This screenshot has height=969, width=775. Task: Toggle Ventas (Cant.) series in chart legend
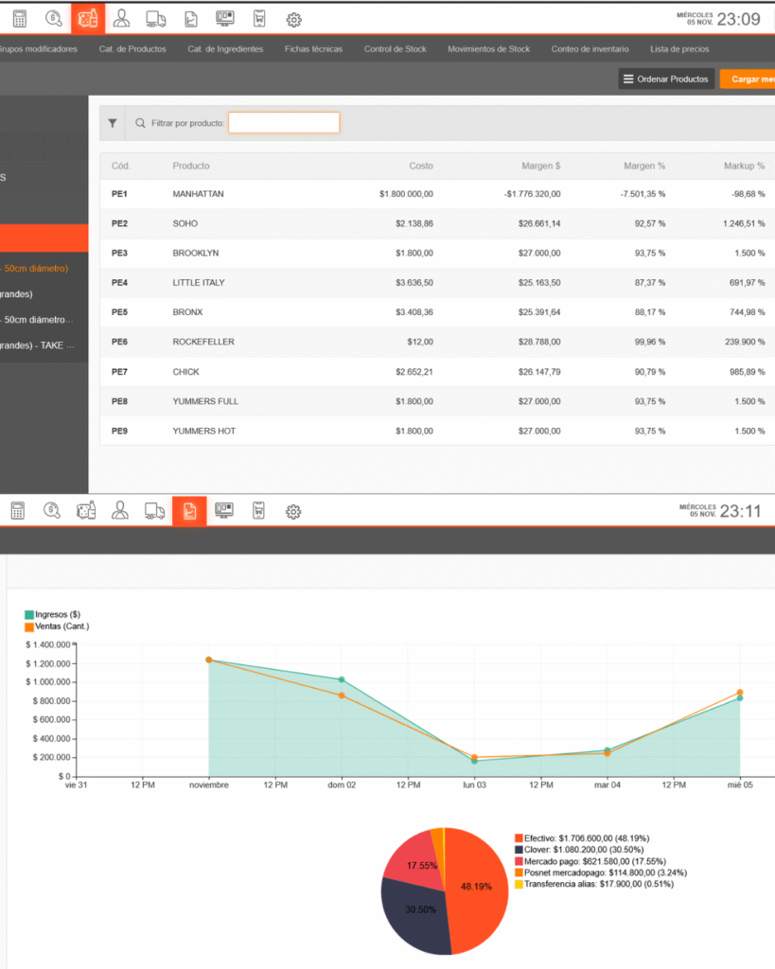pyautogui.click(x=57, y=625)
